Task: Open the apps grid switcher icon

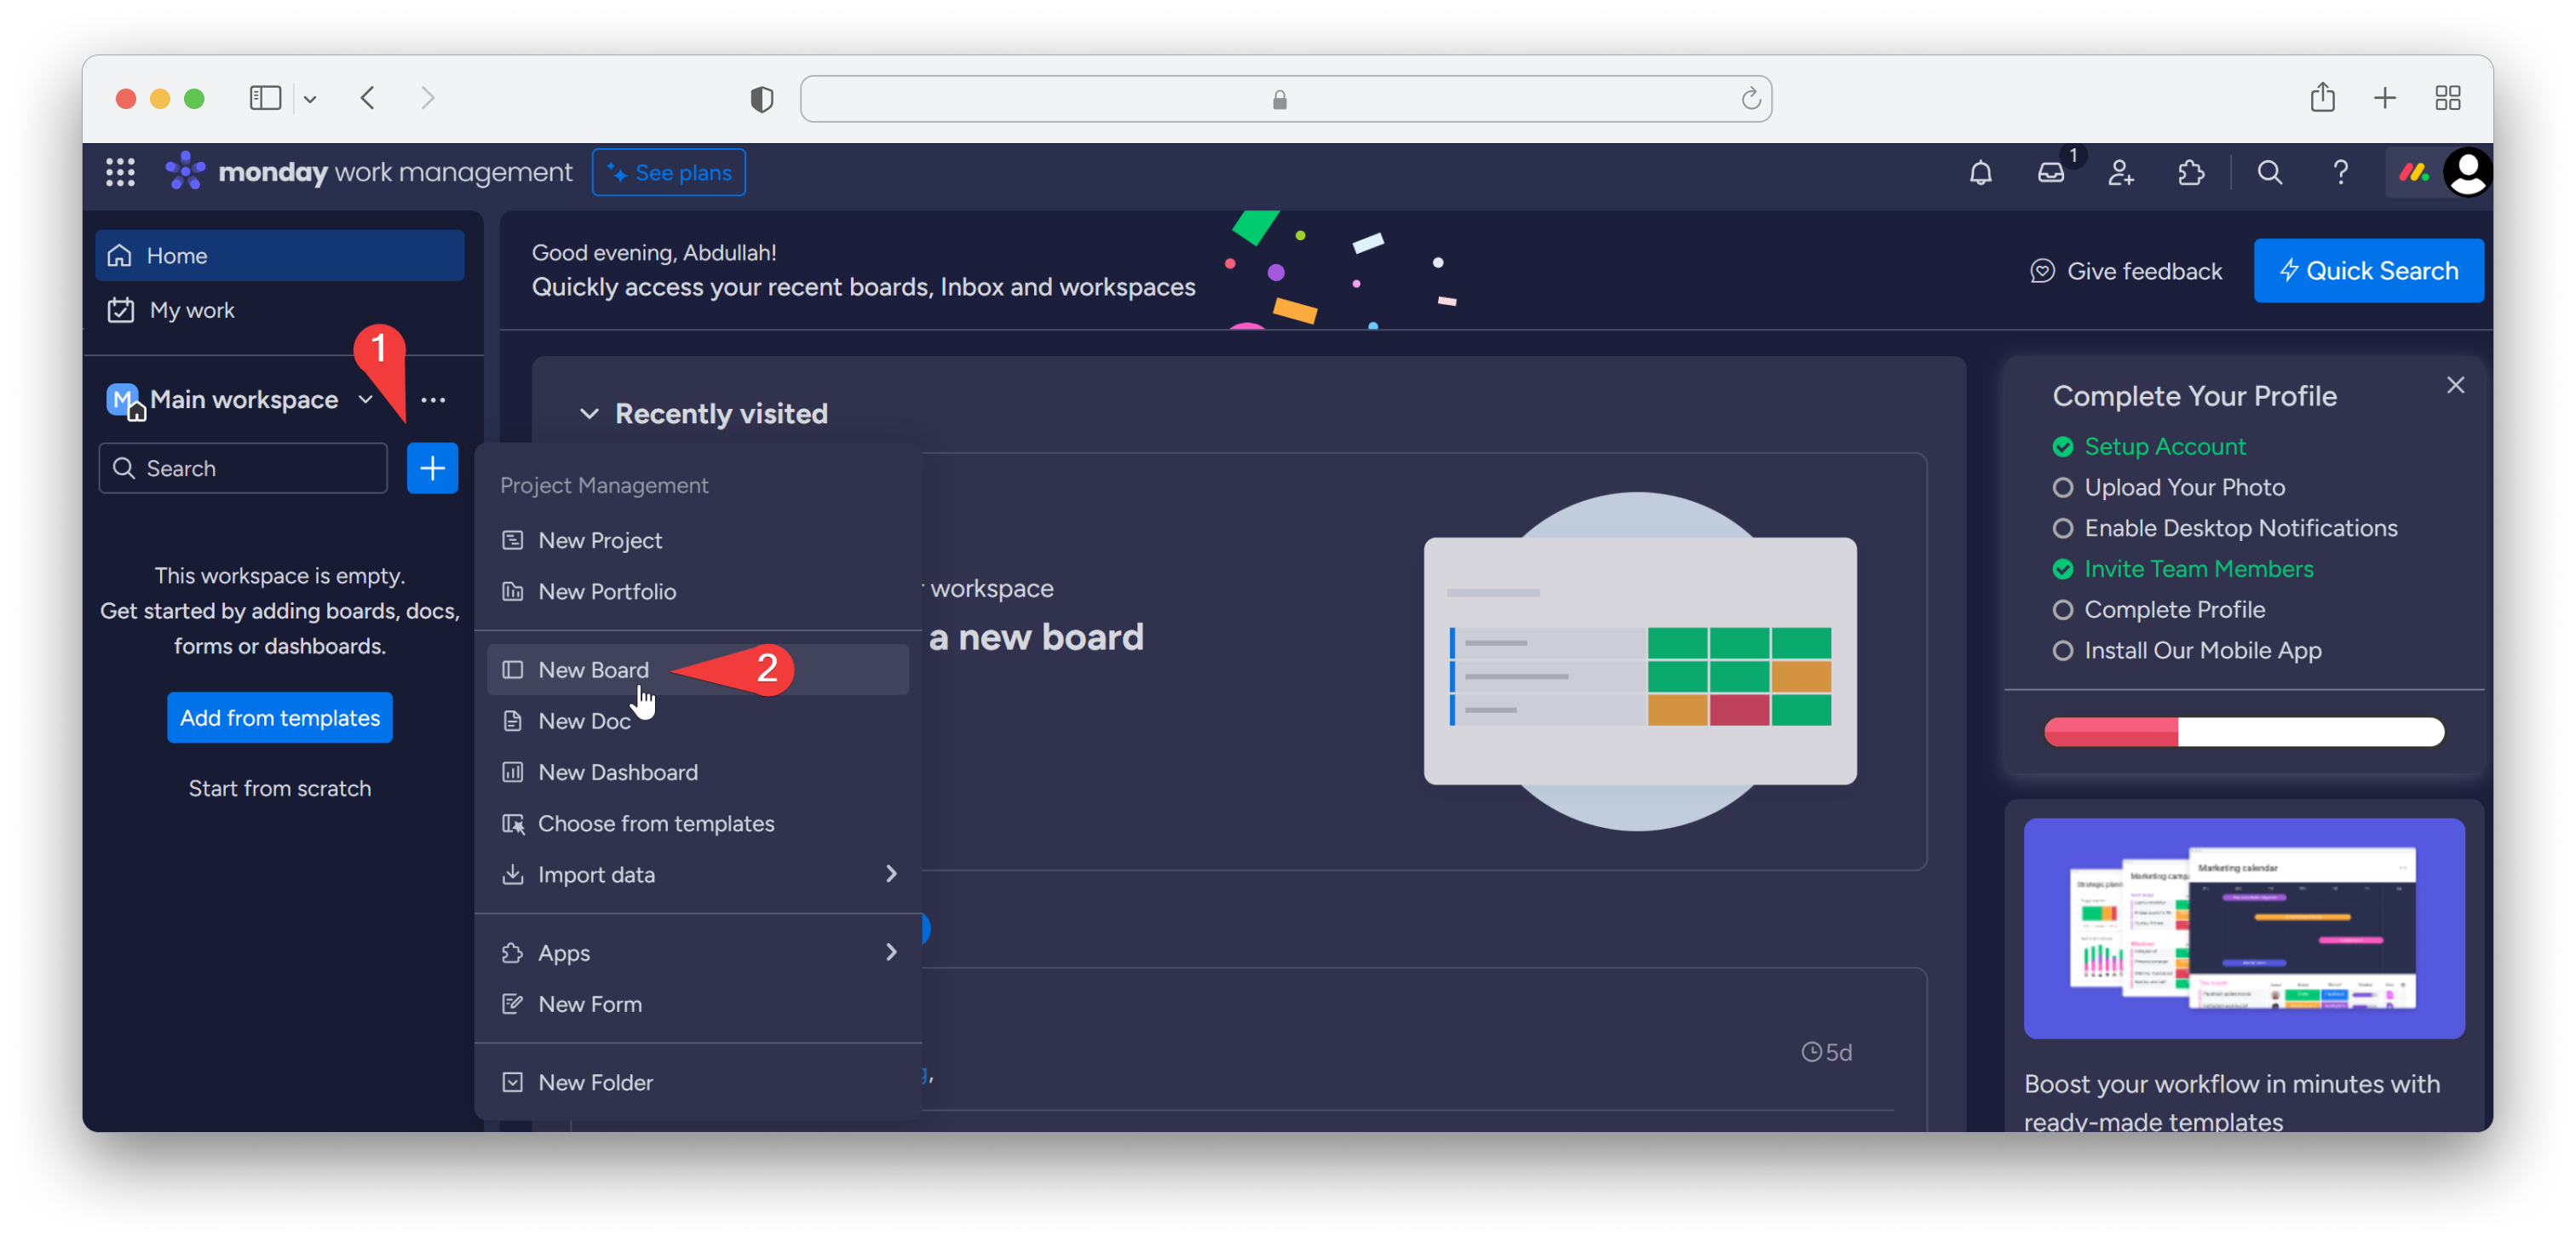Action: pos(120,172)
